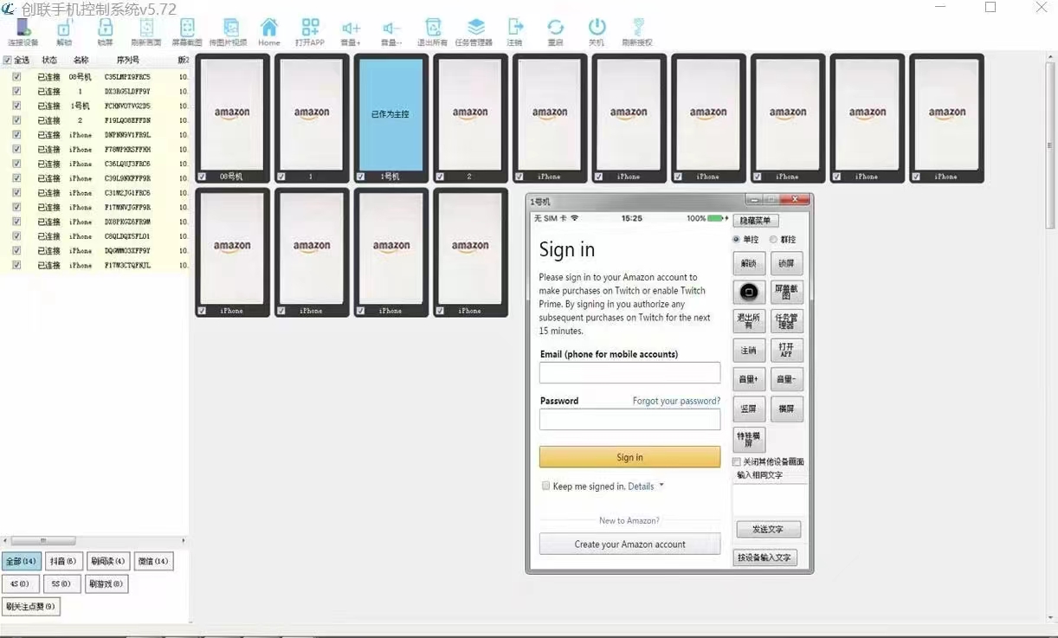This screenshot has height=638, width=1058.
Task: Click the 连接设备 connect device icon
Action: 23,31
